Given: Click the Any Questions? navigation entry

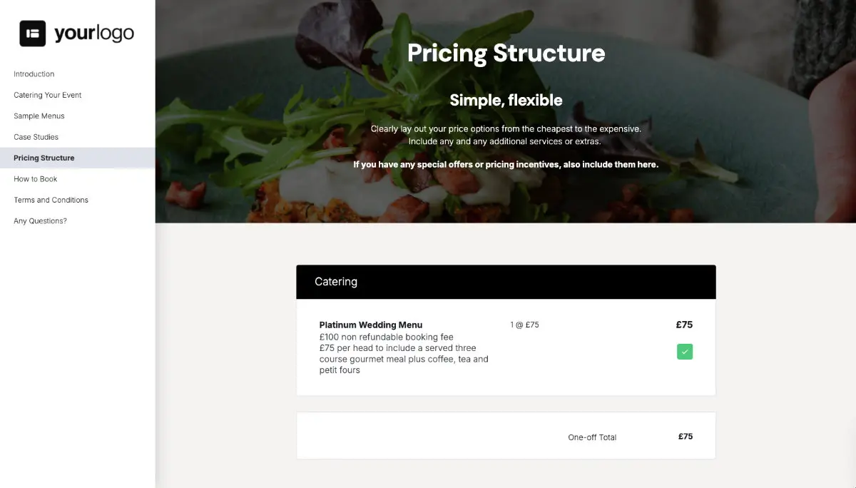Looking at the screenshot, I should 41,221.
